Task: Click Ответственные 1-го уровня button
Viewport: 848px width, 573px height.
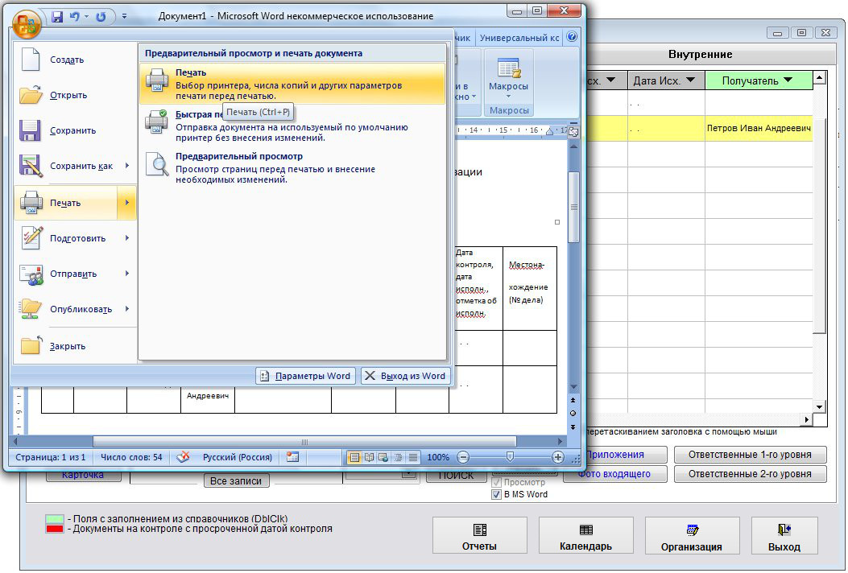Action: pos(750,455)
